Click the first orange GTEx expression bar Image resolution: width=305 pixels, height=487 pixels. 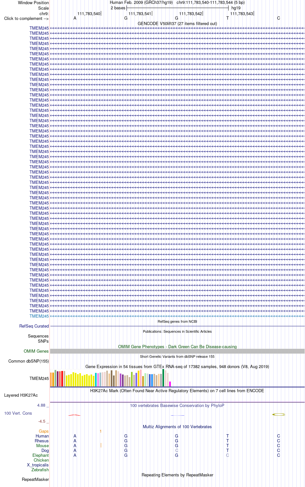tap(51, 379)
